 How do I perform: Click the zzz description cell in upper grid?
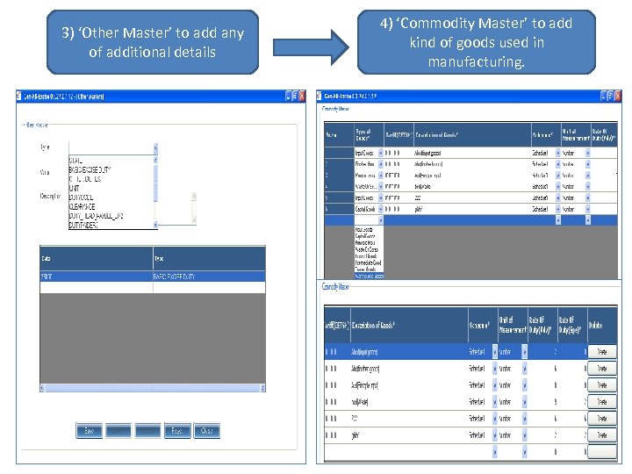click(x=473, y=197)
